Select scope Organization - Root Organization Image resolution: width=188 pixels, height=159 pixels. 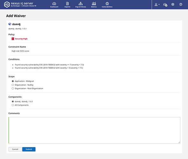[x=13, y=88]
